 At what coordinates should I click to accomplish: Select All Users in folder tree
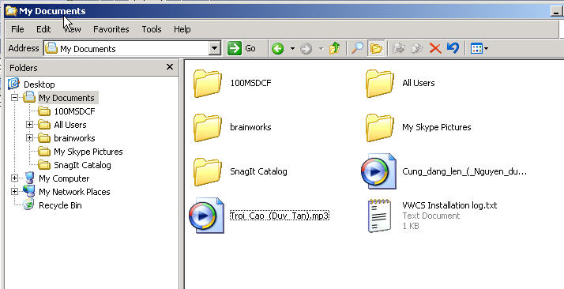pyautogui.click(x=70, y=125)
